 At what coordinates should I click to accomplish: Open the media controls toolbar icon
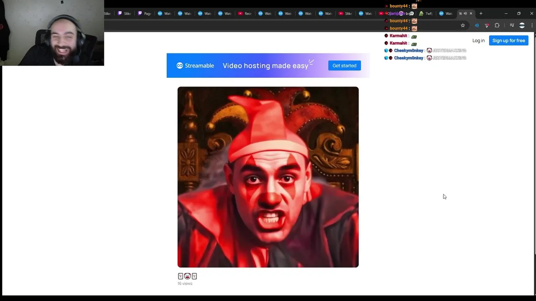pyautogui.click(x=512, y=26)
